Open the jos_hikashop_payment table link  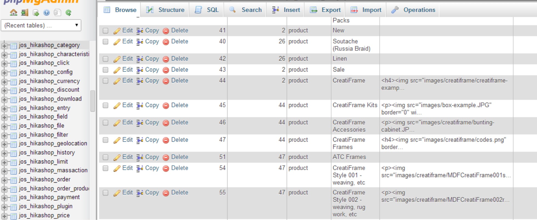pos(49,197)
